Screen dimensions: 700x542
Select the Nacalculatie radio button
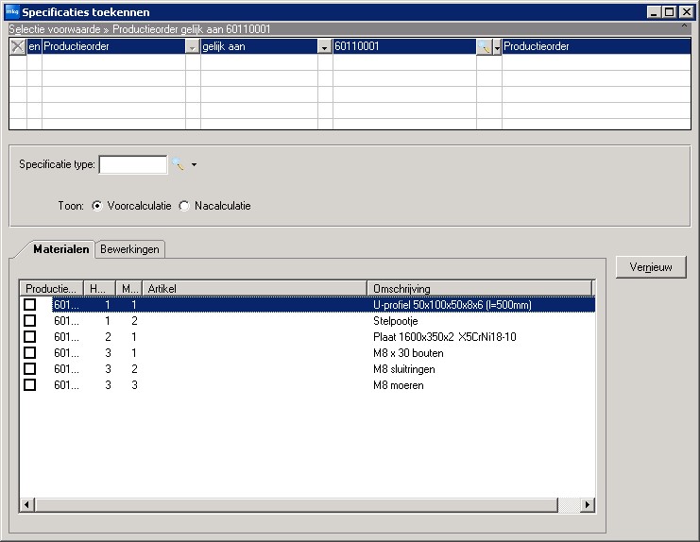[184, 206]
